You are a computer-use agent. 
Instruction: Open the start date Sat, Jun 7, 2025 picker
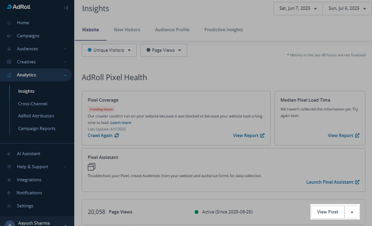[x=298, y=8]
